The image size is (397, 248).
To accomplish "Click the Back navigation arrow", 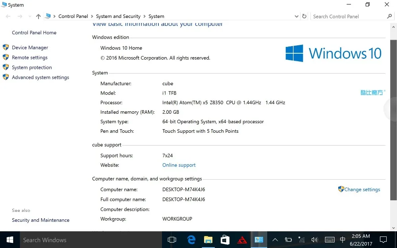I will pos(8,16).
